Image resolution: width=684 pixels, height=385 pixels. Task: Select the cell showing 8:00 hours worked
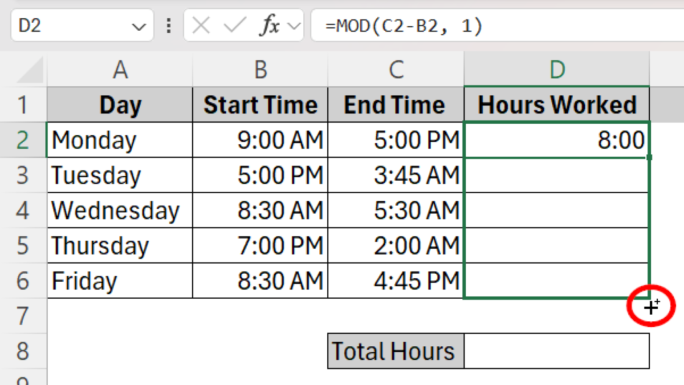tap(557, 140)
